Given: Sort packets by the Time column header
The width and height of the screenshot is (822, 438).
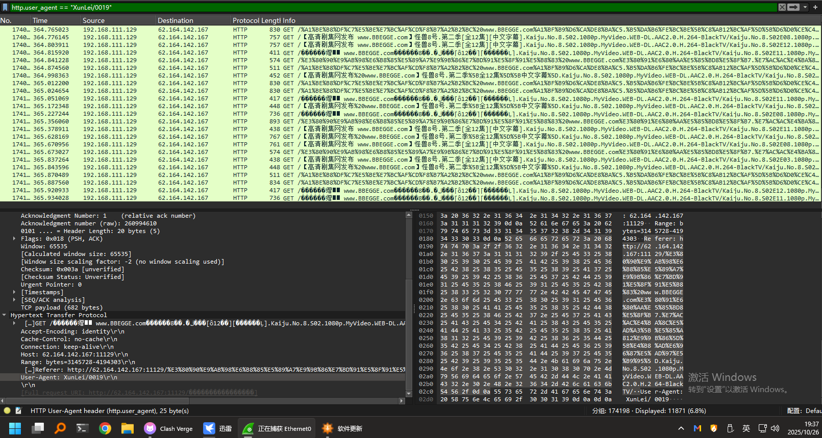Looking at the screenshot, I should (x=40, y=20).
